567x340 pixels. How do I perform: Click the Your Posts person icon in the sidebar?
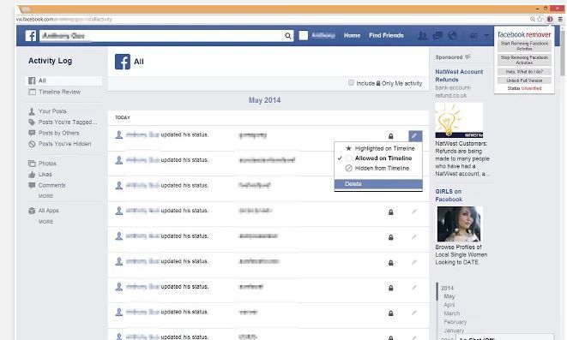32,111
